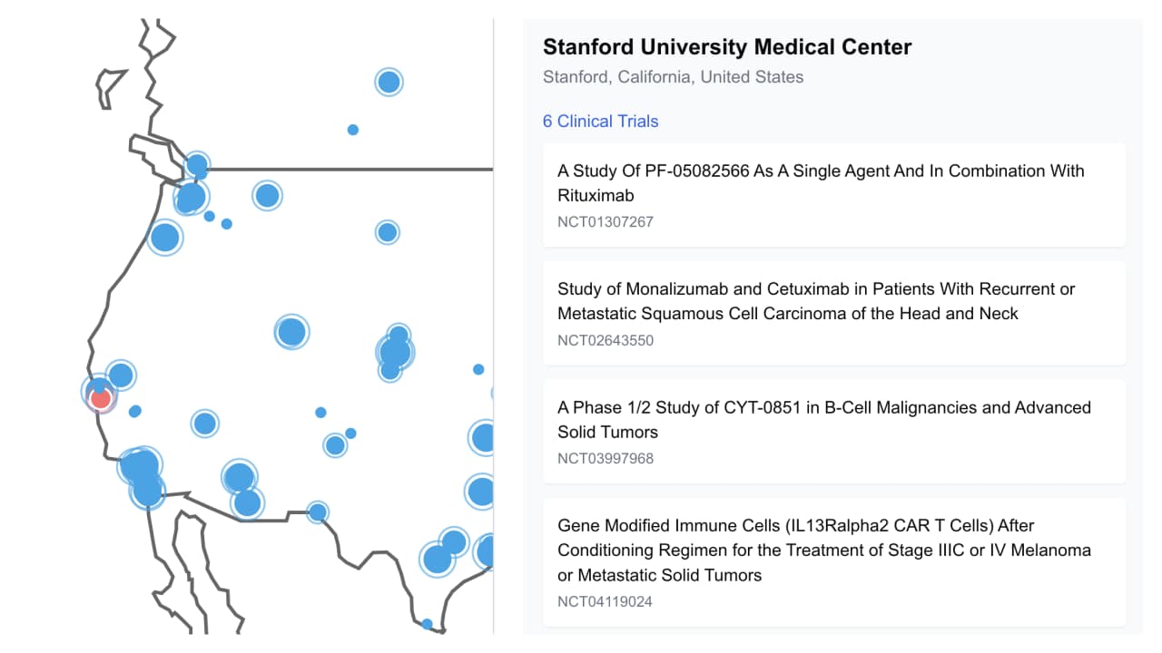
Task: Select the Portland-area marker near the Oregon coast
Action: [x=164, y=238]
